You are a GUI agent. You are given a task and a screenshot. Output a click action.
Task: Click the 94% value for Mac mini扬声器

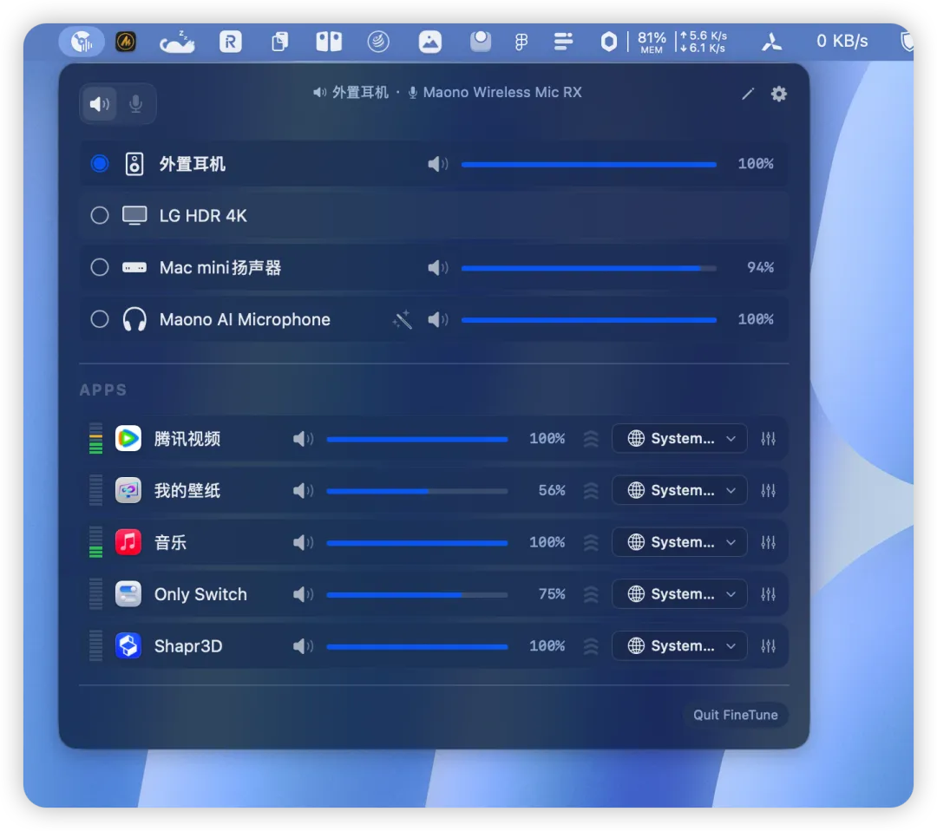(760, 267)
